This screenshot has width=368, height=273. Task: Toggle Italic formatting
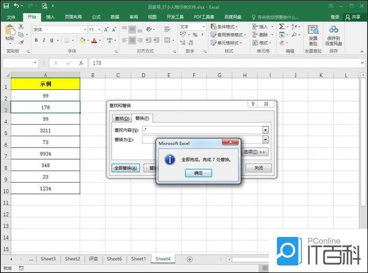pos(44,41)
